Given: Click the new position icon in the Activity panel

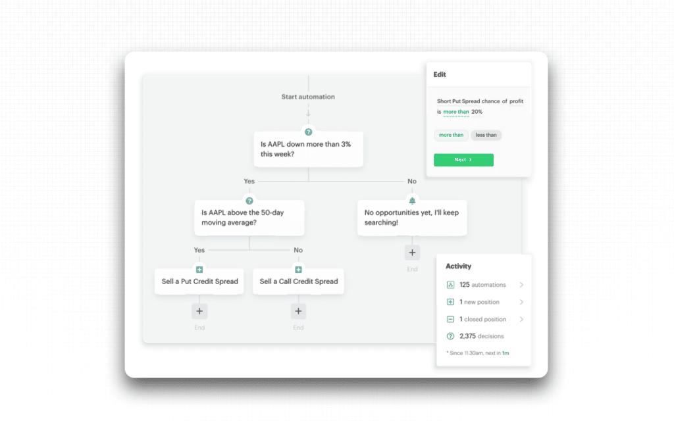Looking at the screenshot, I should (450, 302).
